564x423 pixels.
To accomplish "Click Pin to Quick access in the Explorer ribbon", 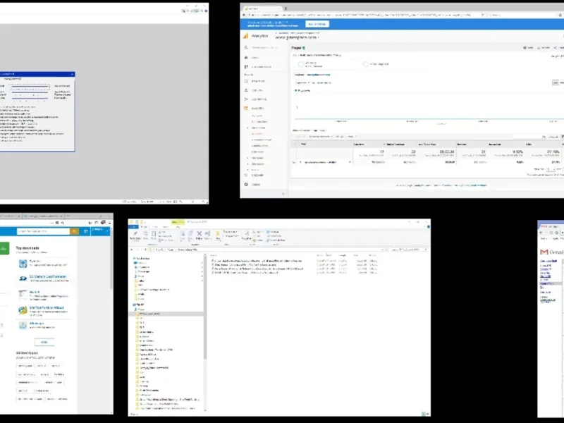I will (x=135, y=235).
